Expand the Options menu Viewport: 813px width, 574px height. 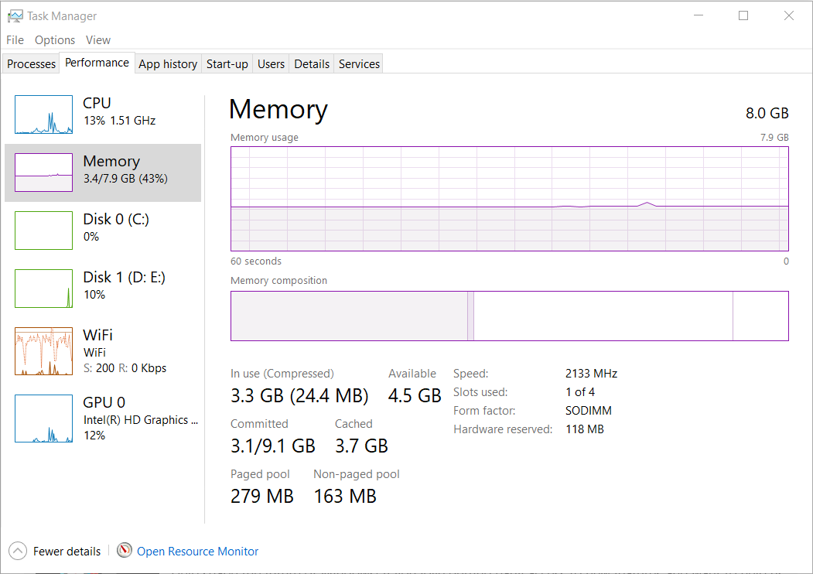coord(54,39)
